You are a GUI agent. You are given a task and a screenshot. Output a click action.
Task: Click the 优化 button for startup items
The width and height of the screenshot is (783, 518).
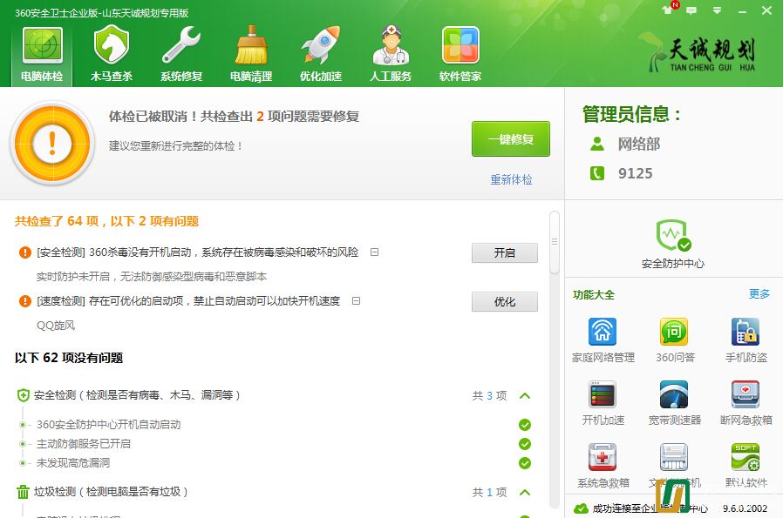(505, 301)
